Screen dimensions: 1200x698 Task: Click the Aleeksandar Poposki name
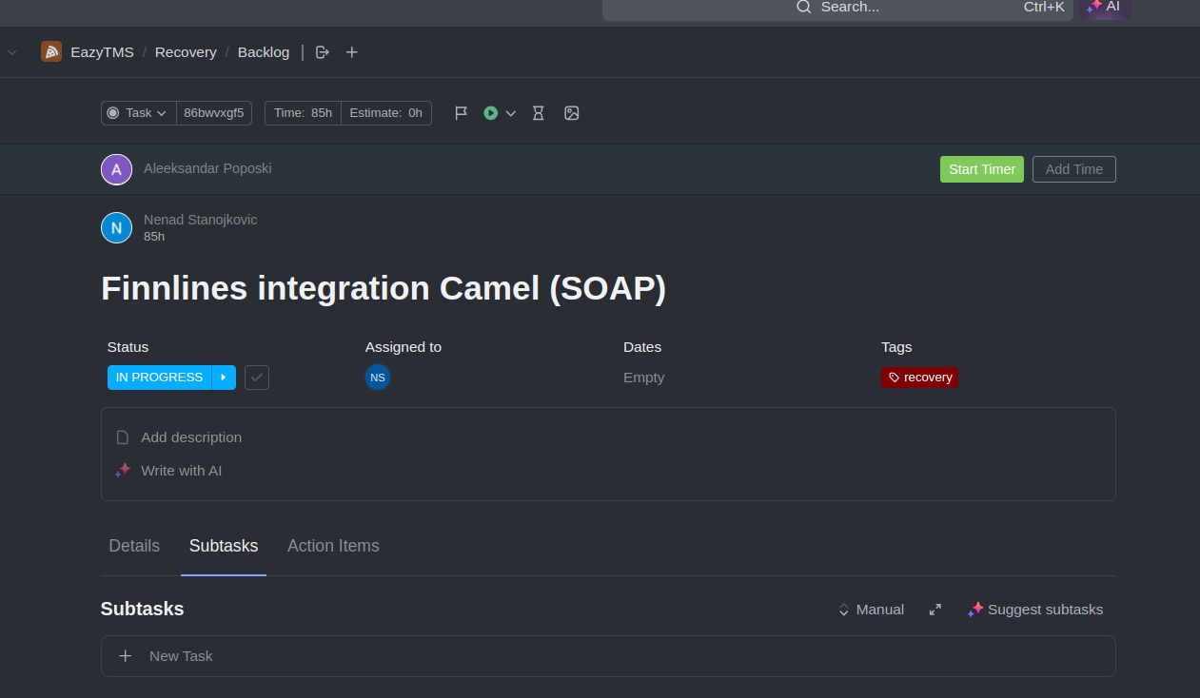tap(207, 168)
